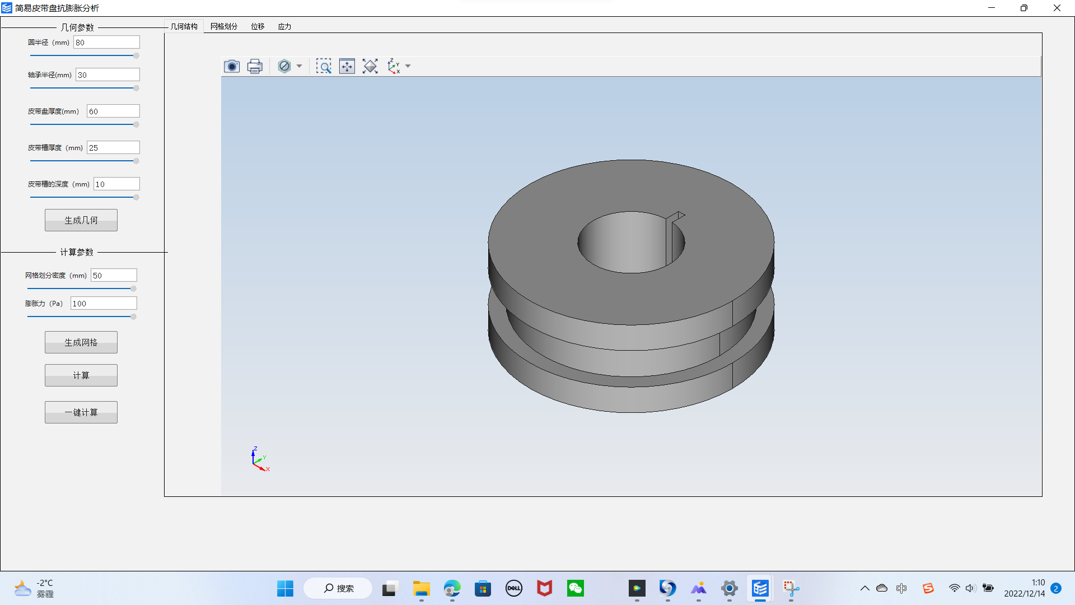Click the print icon in viewer toolbar

click(x=255, y=66)
